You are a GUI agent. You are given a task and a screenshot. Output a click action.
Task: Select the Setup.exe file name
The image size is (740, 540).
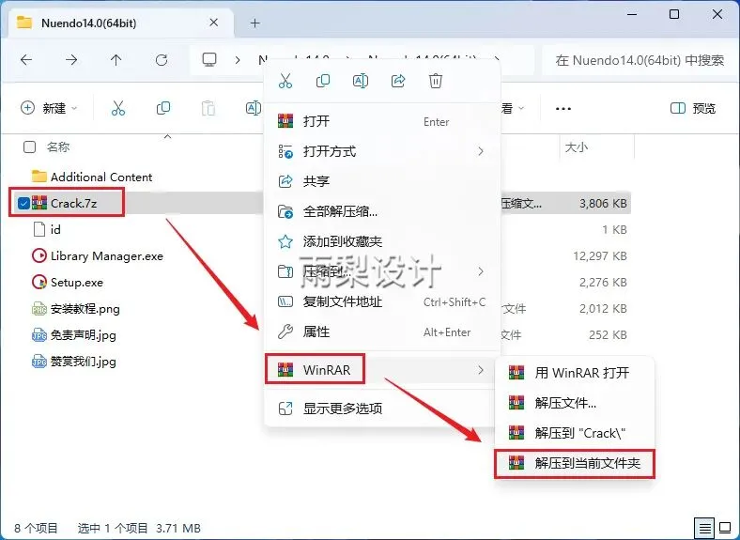click(x=76, y=283)
